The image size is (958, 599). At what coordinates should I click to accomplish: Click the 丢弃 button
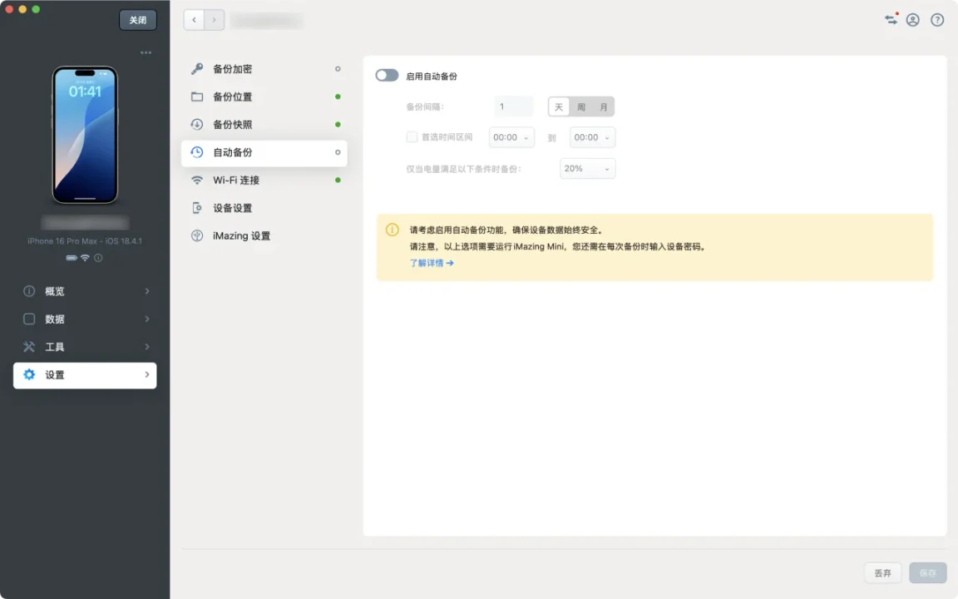pyautogui.click(x=883, y=572)
